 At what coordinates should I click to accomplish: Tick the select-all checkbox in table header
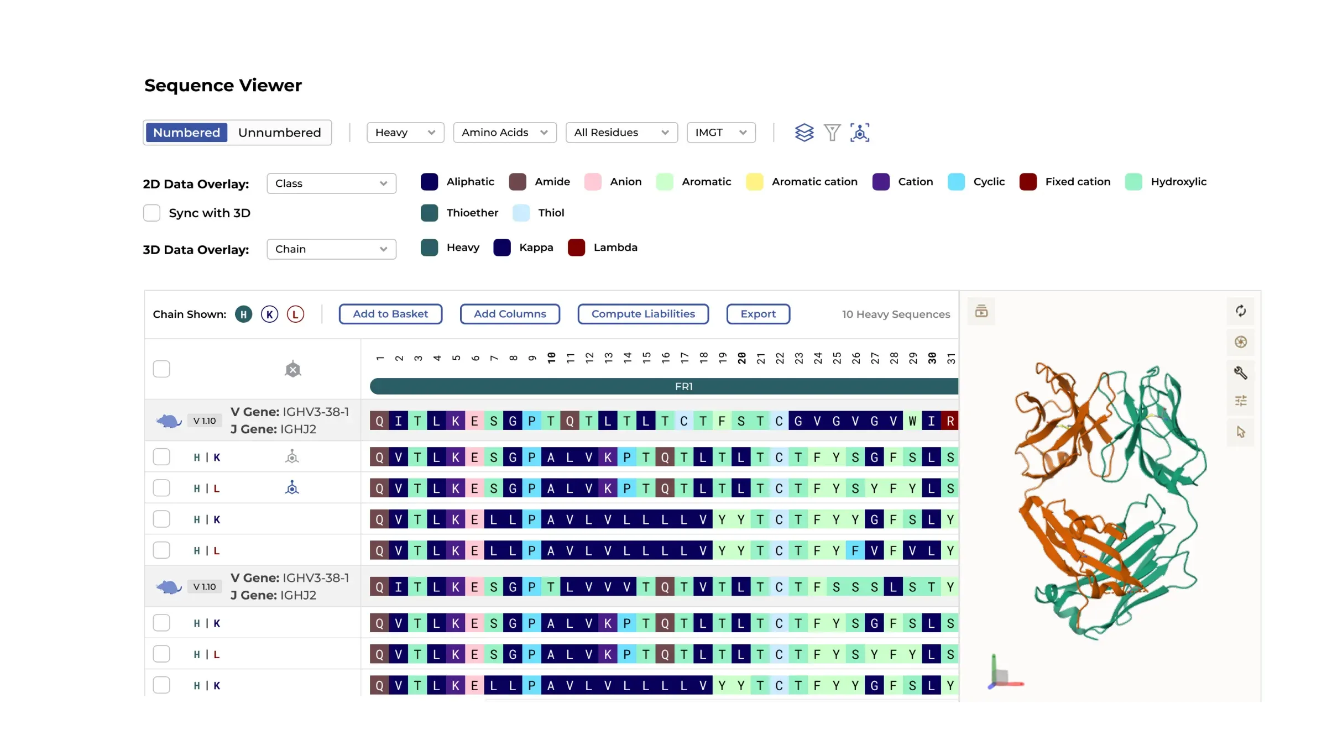[x=161, y=369]
